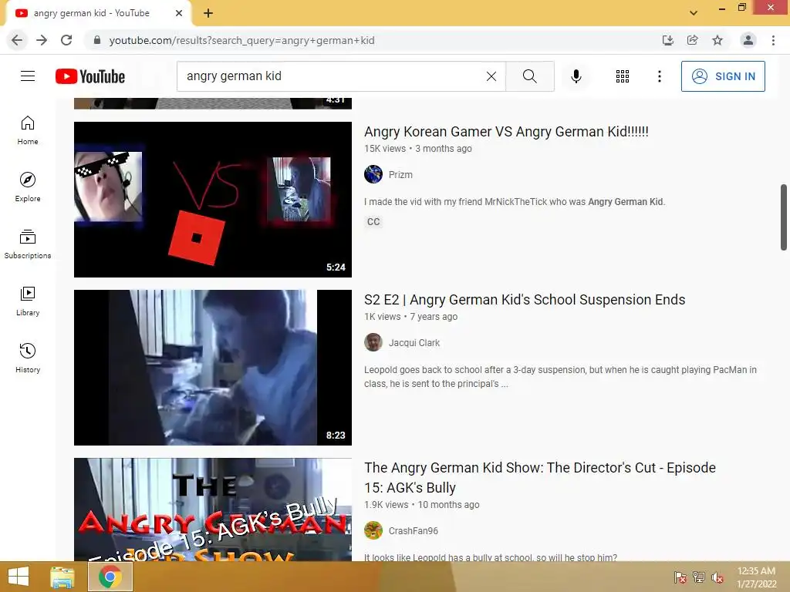Open title Angry Korean Gamer VS Angry German Kid
This screenshot has height=592, width=790.
pos(506,131)
